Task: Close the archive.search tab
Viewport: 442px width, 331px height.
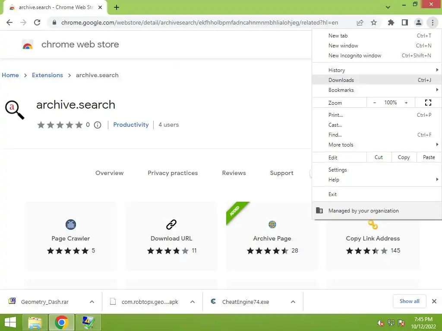Action: (x=100, y=7)
